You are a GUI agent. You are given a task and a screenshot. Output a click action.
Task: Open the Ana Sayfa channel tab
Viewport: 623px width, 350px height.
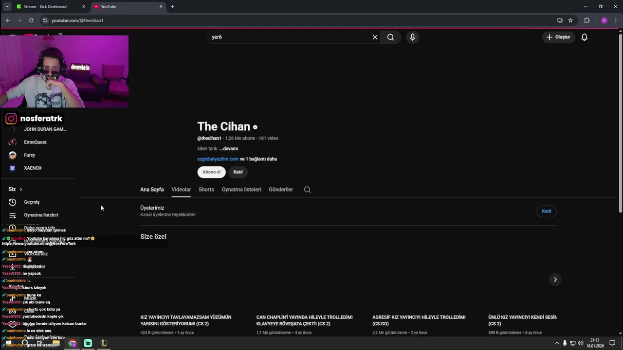click(x=152, y=190)
